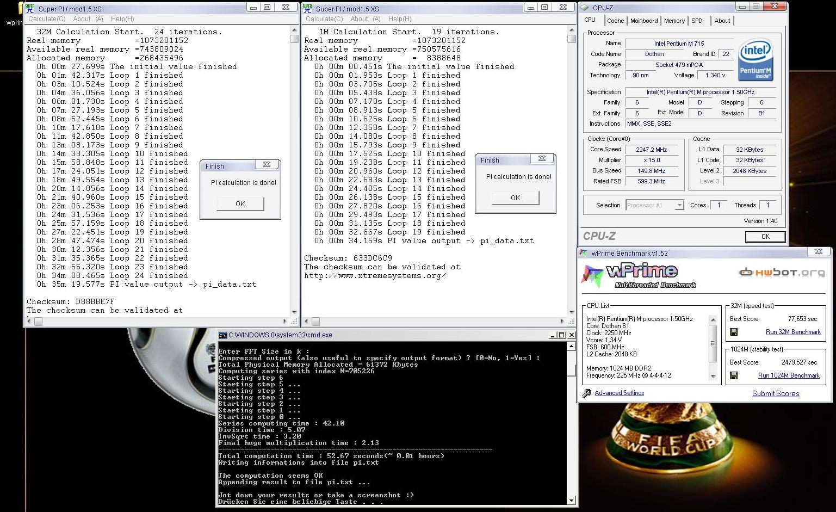Maximize the 1M Super PI window
The height and width of the screenshot is (512, 836).
pyautogui.click(x=544, y=7)
